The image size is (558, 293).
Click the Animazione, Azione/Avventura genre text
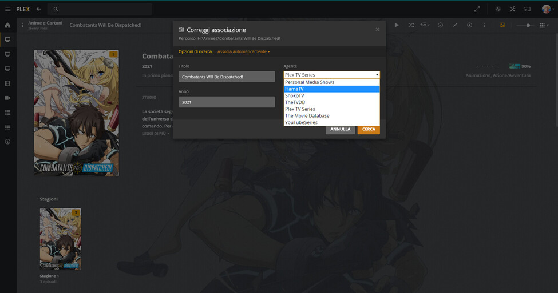pyautogui.click(x=498, y=75)
